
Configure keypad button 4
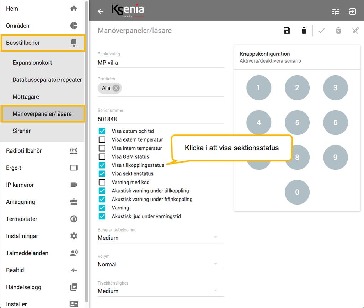point(259,122)
